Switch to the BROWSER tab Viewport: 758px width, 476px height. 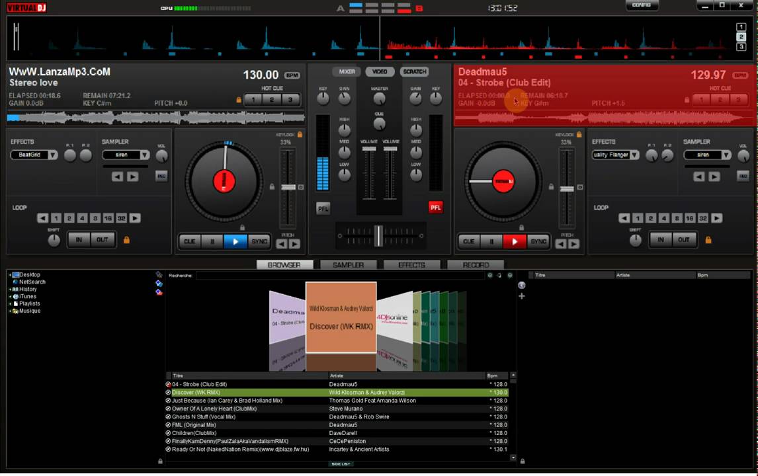(284, 265)
